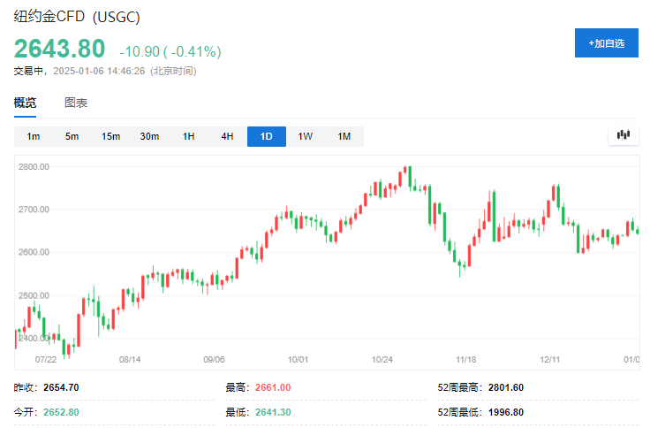Select the 1m timeframe
This screenshot has width=650, height=428.
tap(34, 136)
